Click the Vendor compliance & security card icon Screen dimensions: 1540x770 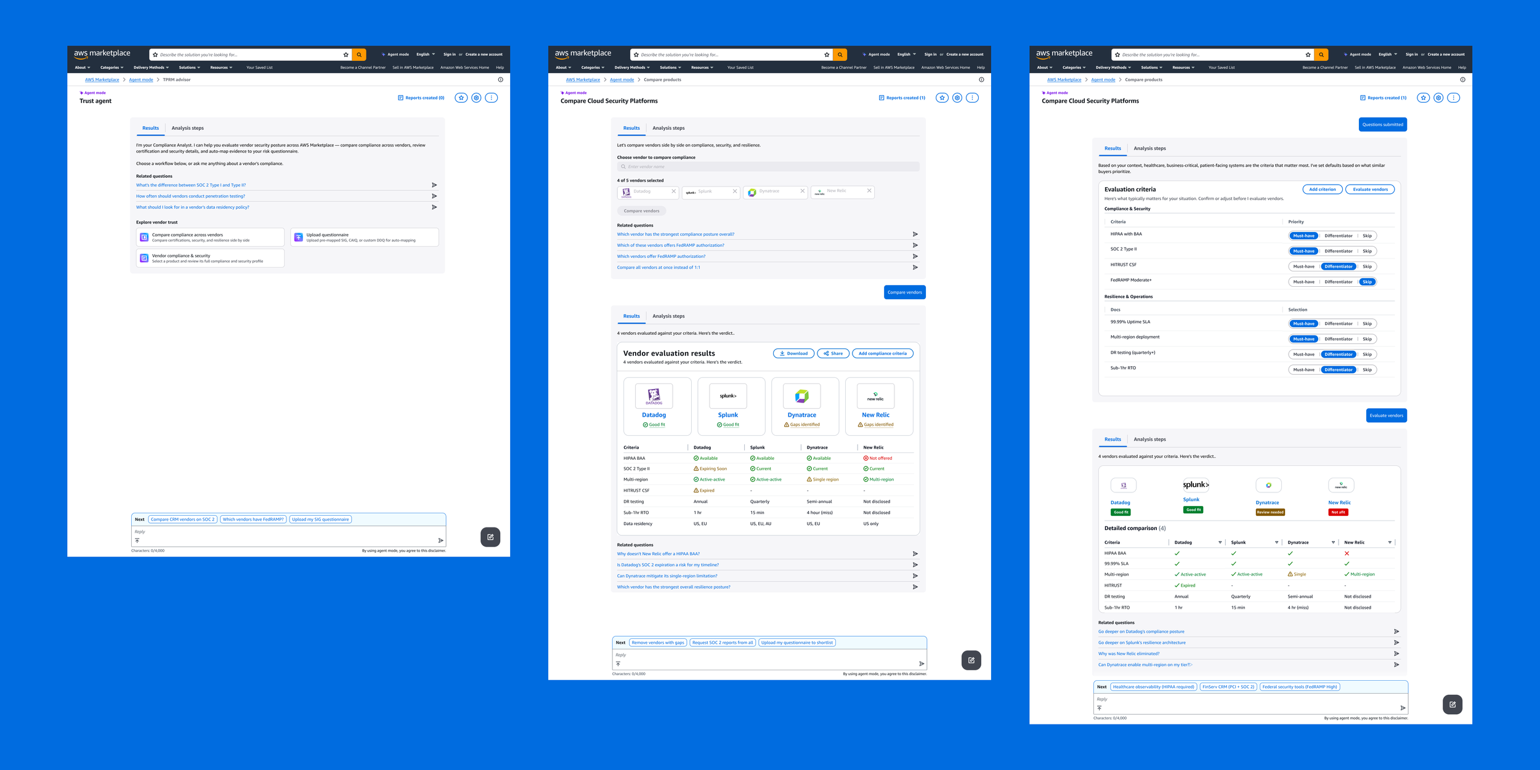click(144, 258)
